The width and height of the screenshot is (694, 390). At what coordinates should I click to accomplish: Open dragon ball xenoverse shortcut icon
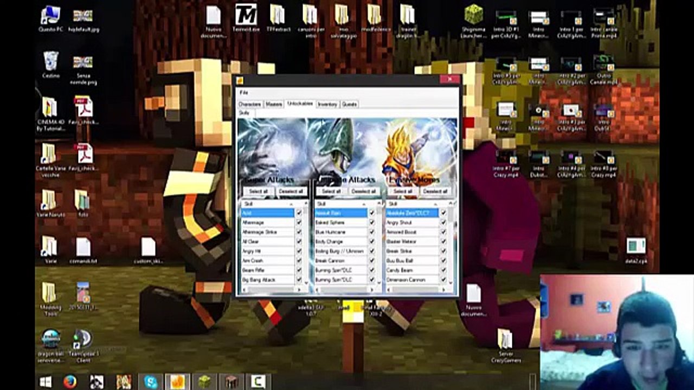pos(50,346)
